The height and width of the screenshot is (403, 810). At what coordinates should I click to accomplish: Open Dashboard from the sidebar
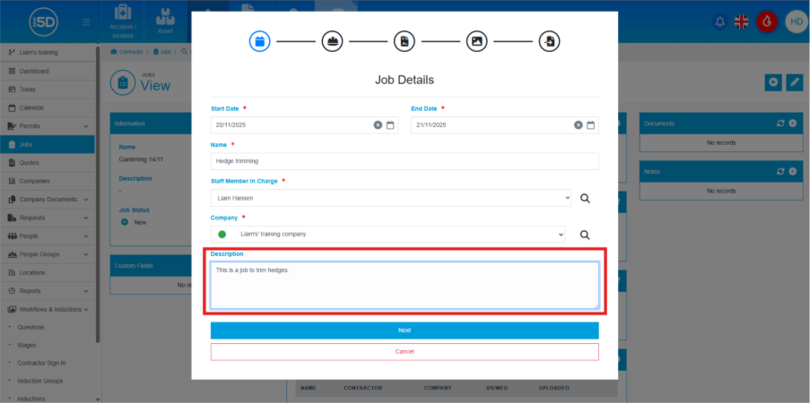click(x=34, y=71)
